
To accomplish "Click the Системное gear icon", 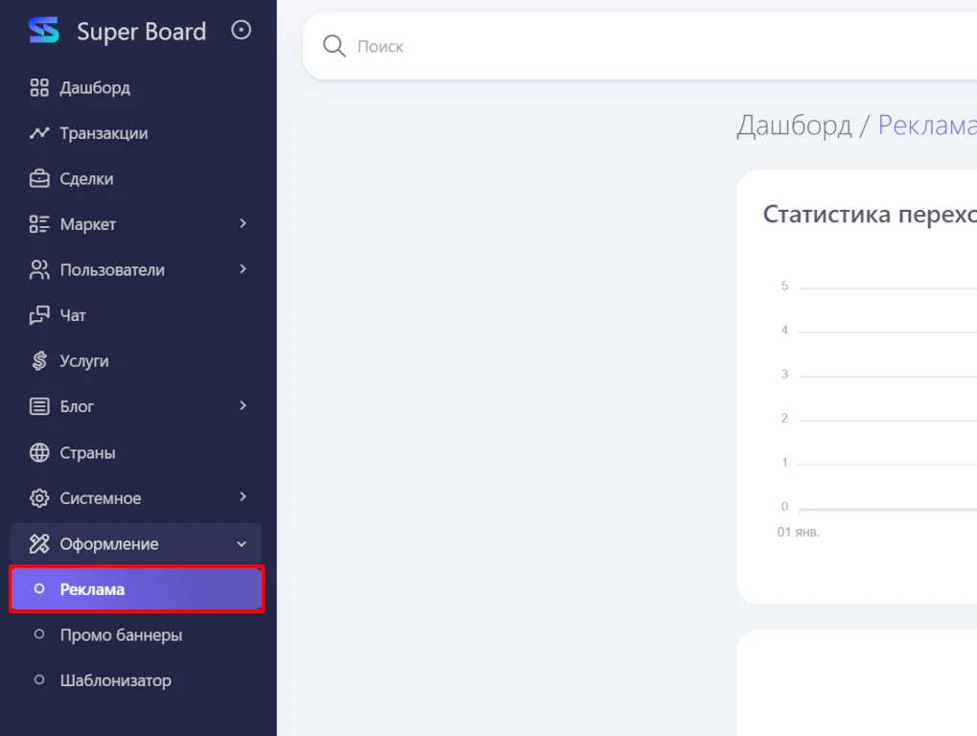I will tap(39, 498).
